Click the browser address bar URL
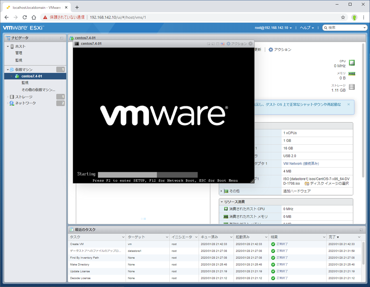 pyautogui.click(x=118, y=17)
